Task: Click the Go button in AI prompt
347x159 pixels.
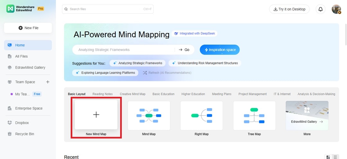Action: 184,50
